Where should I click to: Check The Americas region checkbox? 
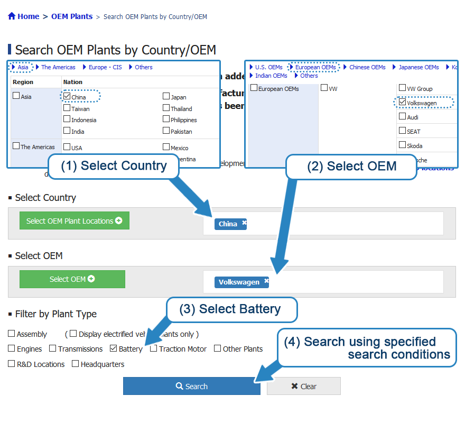click(16, 146)
